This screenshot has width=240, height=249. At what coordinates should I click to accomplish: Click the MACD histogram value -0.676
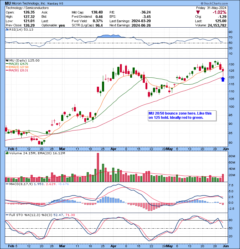[x=63, y=184]
